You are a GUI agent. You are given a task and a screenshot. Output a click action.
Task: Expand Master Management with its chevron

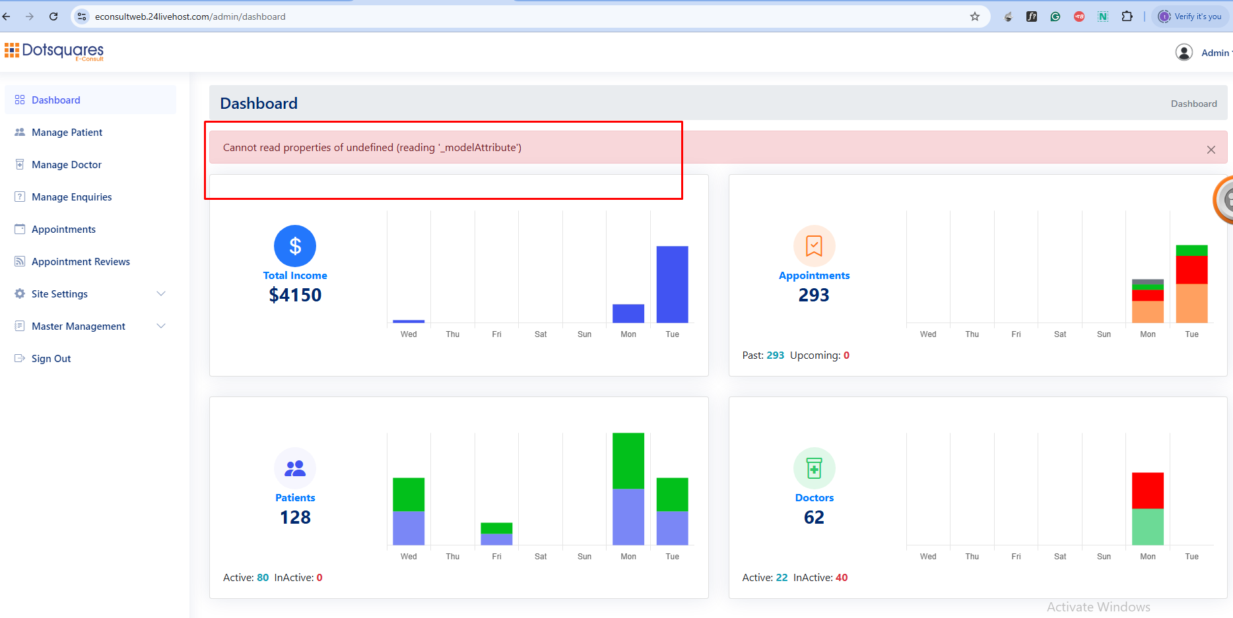pyautogui.click(x=161, y=326)
